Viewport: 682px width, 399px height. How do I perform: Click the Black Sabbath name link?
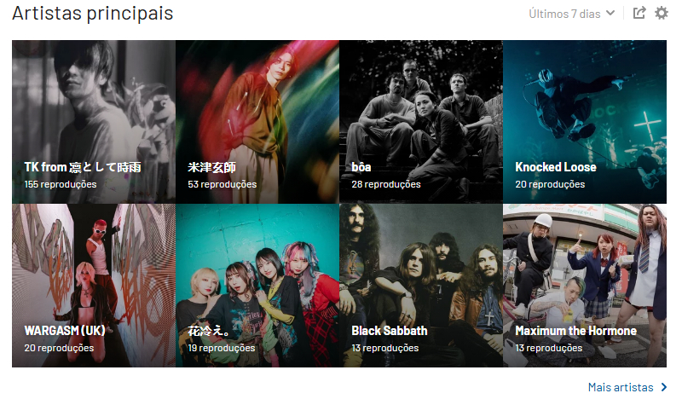(390, 331)
